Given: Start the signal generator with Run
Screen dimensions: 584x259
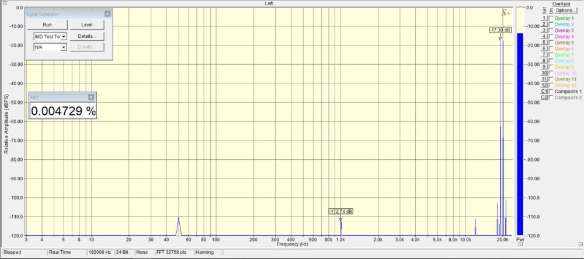Looking at the screenshot, I should [47, 24].
